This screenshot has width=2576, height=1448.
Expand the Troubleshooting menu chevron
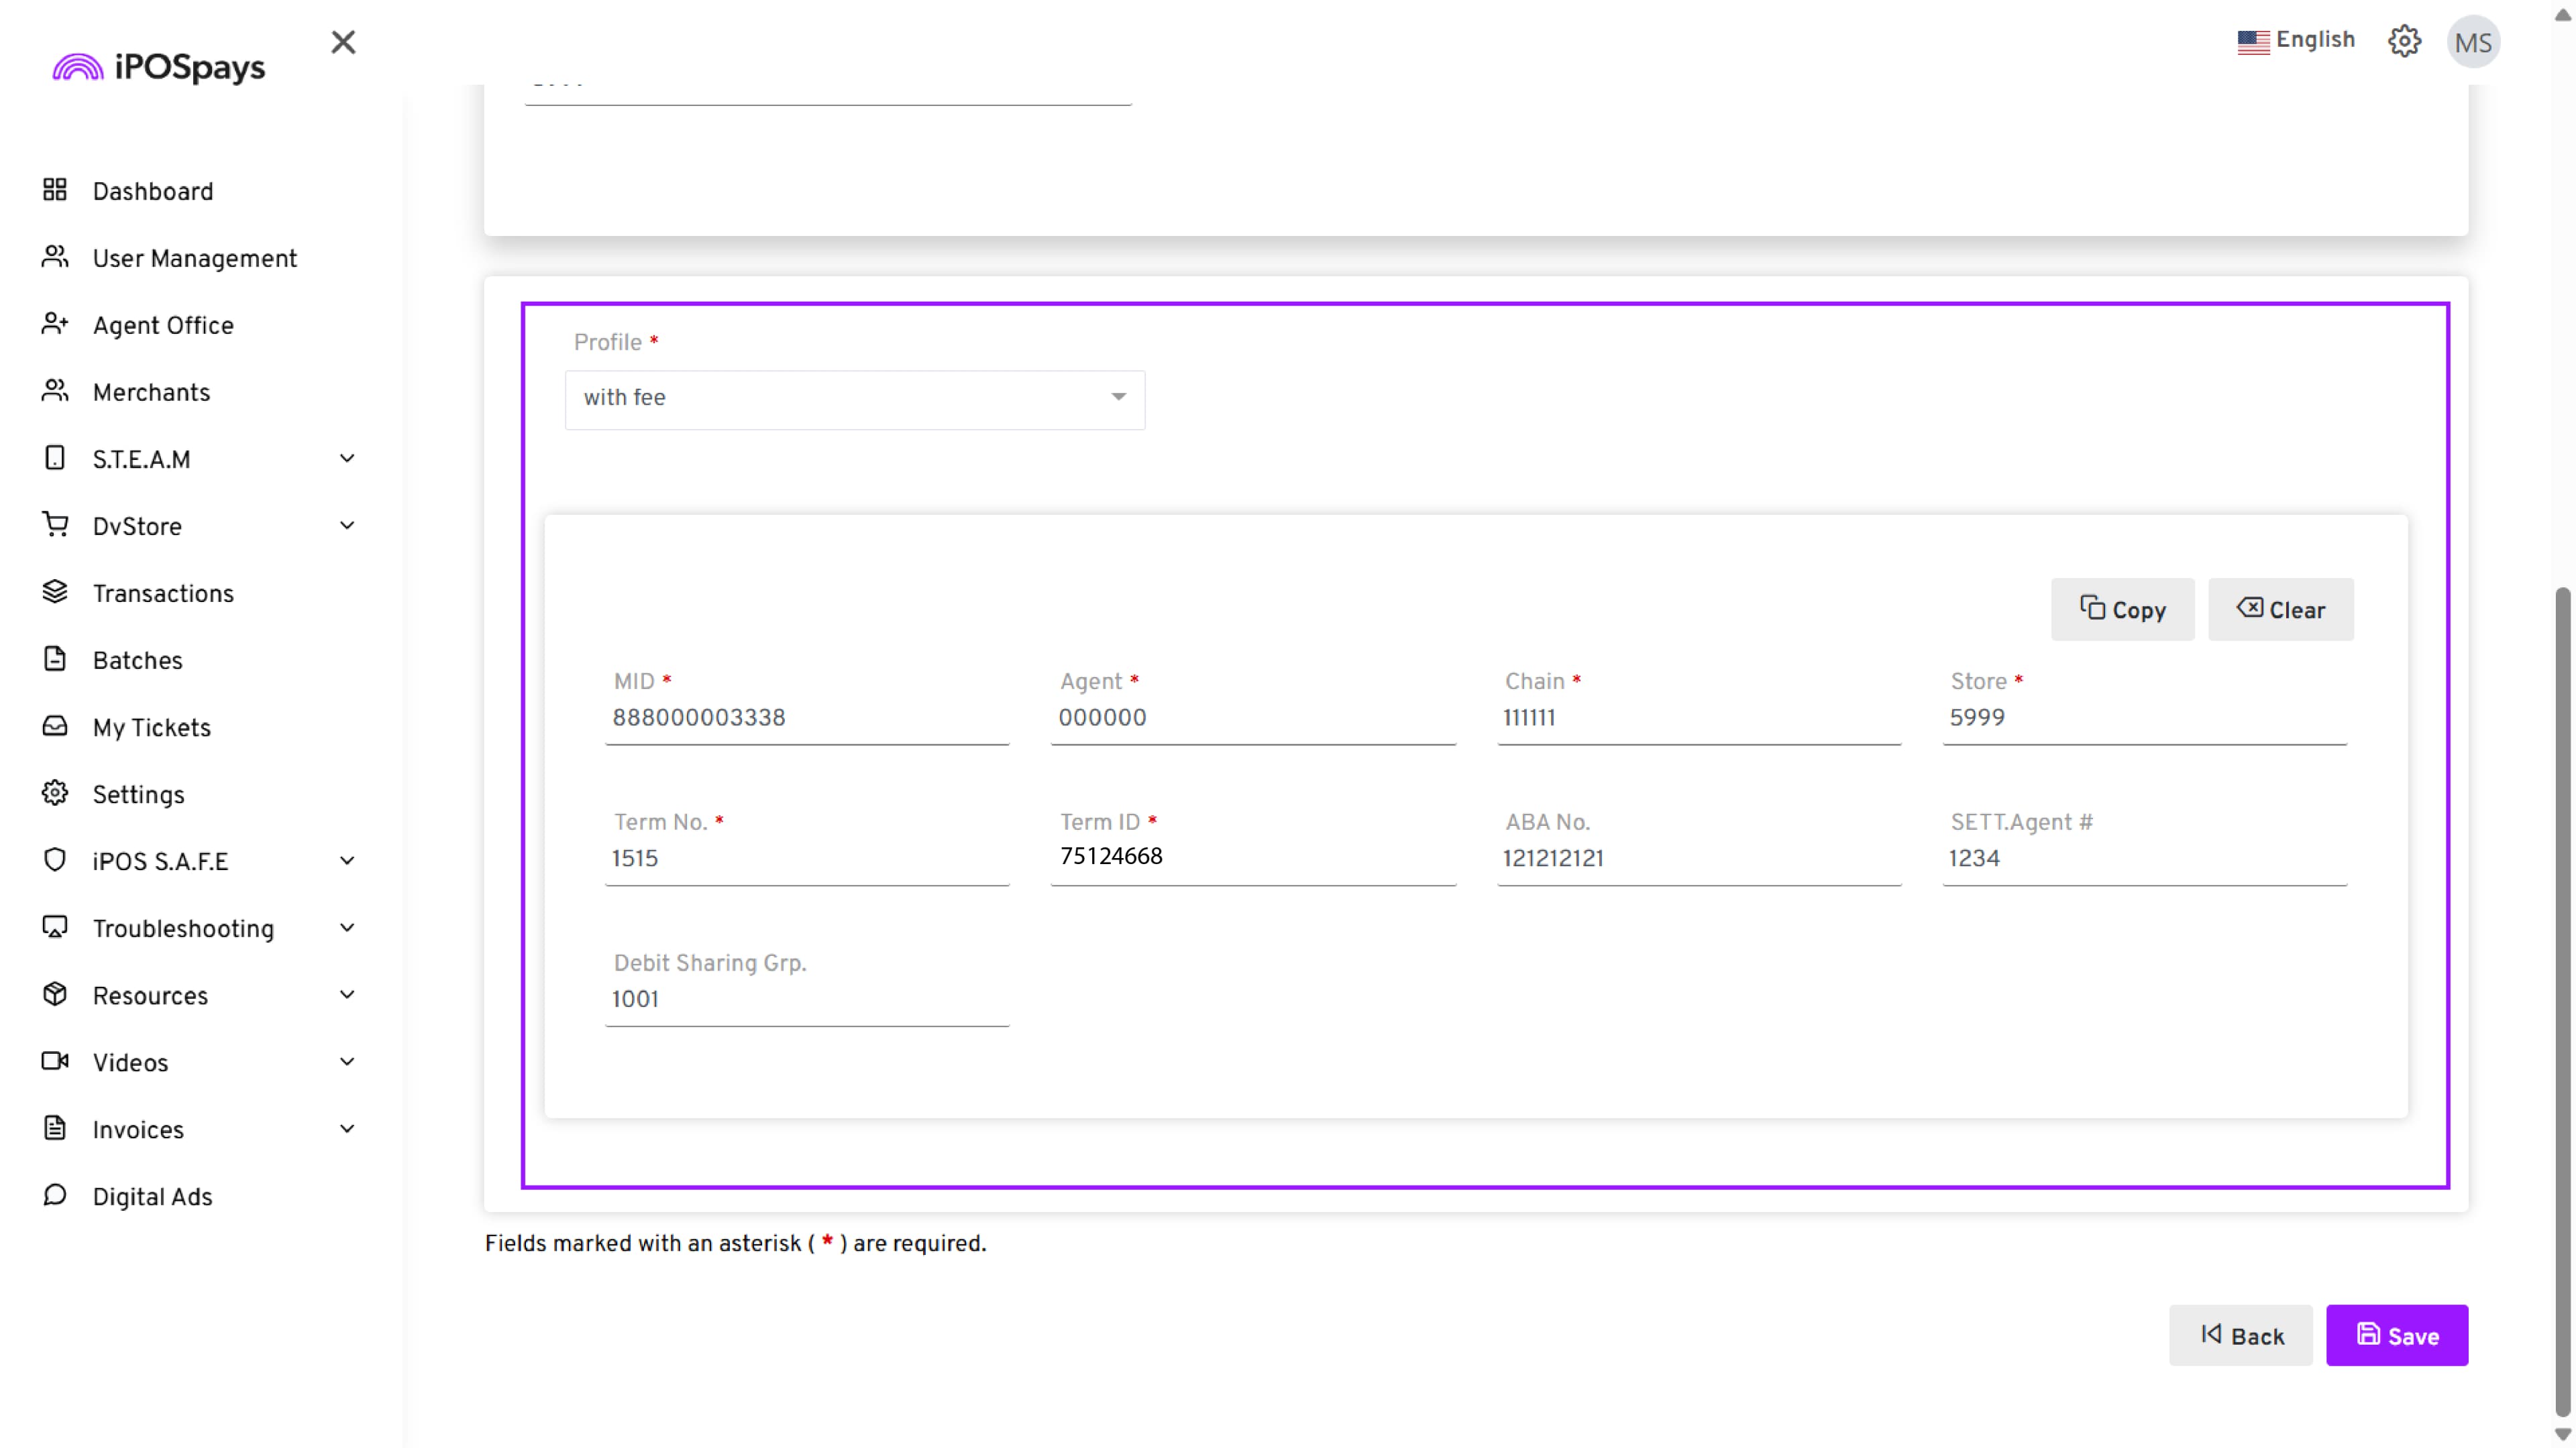[x=347, y=928]
